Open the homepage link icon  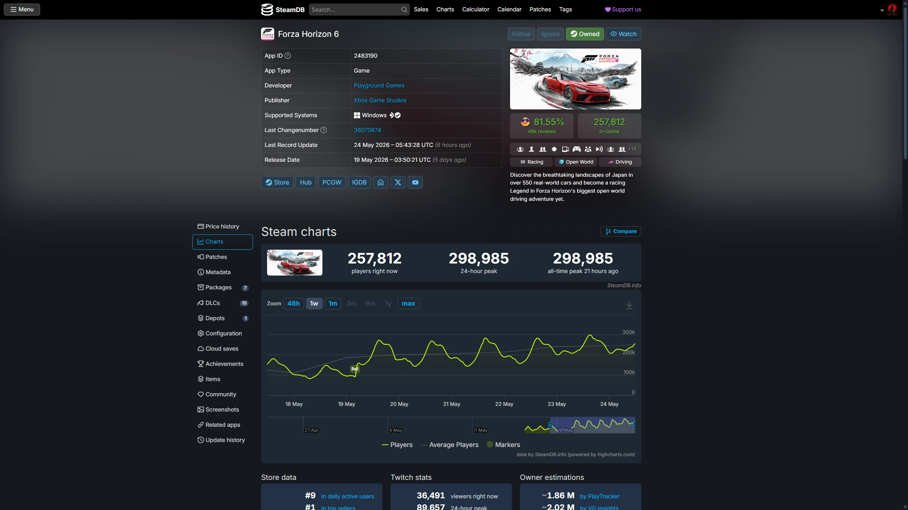pyautogui.click(x=381, y=182)
